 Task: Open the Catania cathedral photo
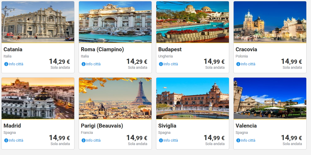pos(38,22)
